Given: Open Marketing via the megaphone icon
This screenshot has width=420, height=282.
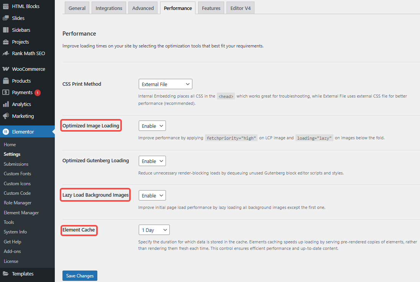Looking at the screenshot, I should [x=6, y=116].
